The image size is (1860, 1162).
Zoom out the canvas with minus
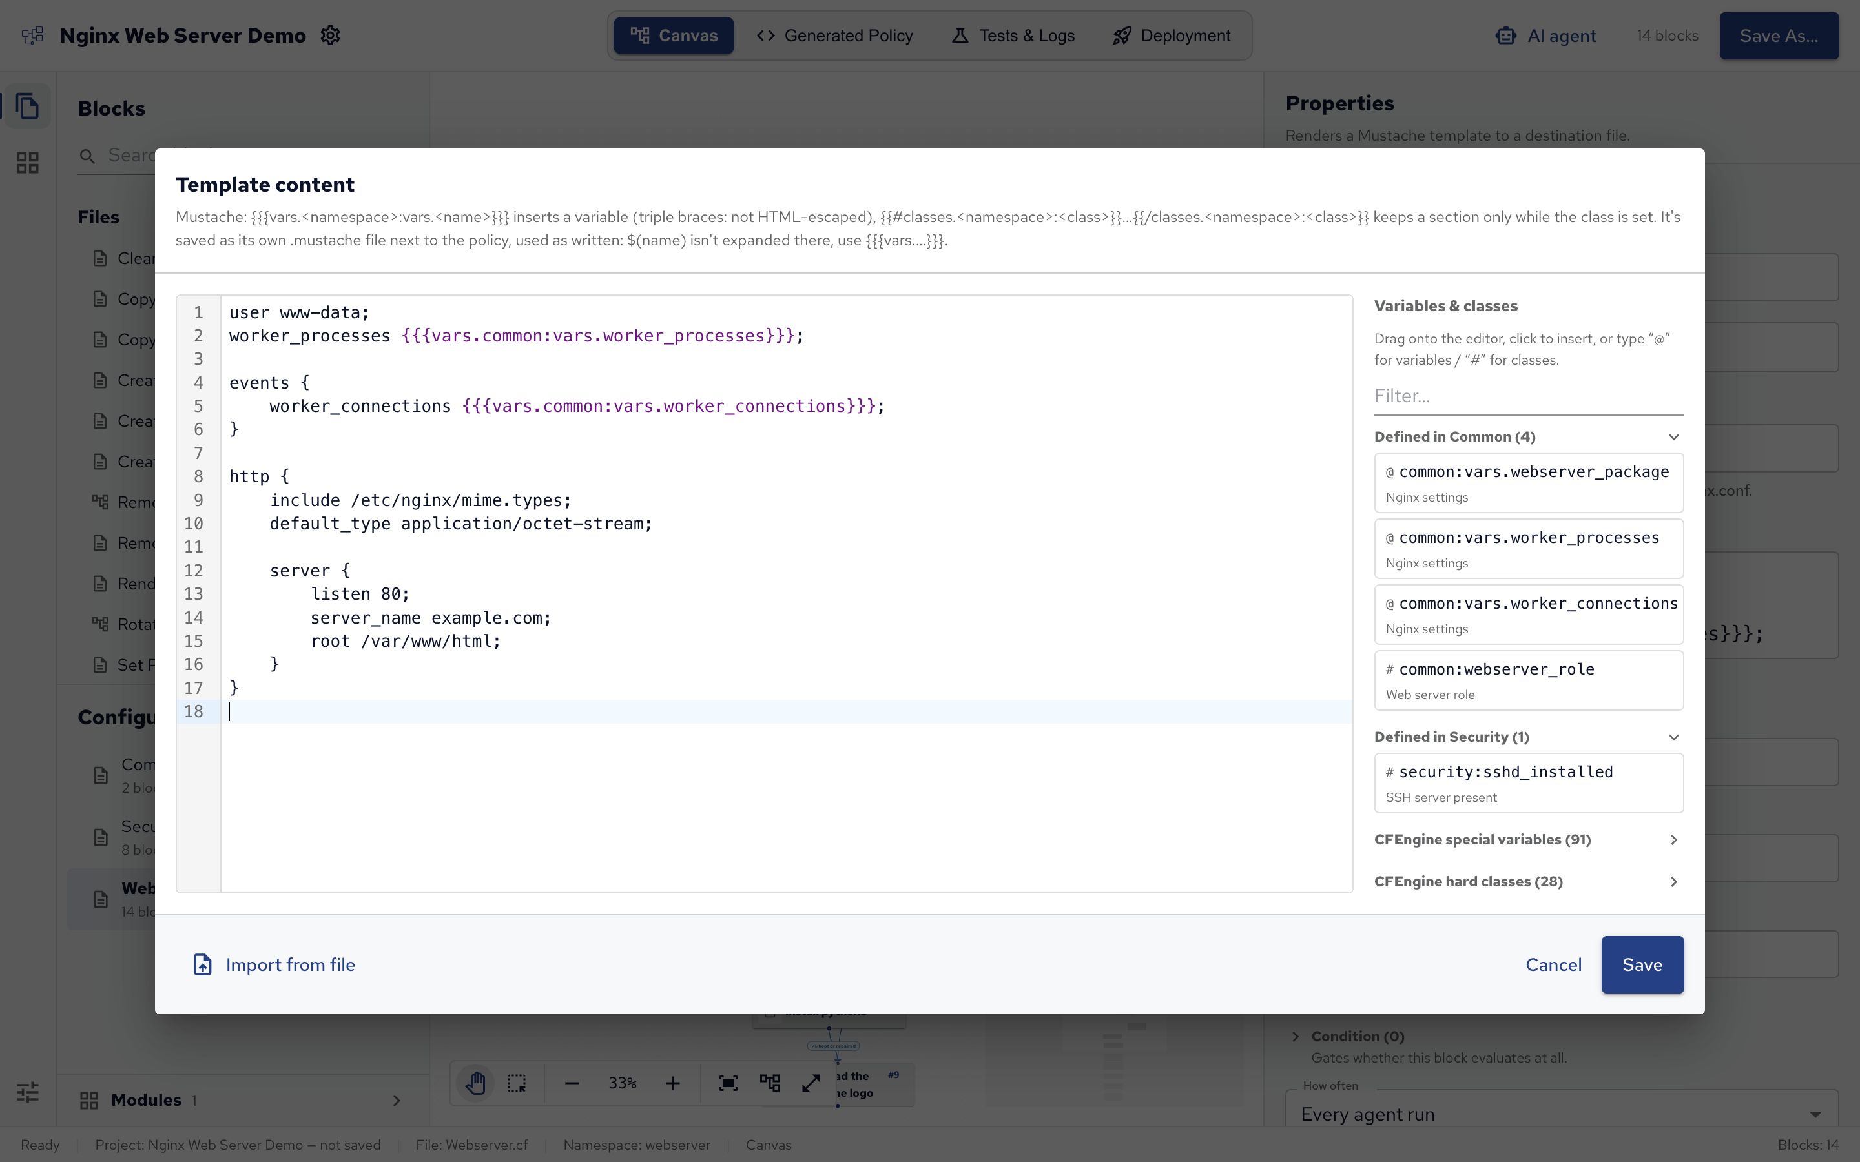pyautogui.click(x=572, y=1083)
